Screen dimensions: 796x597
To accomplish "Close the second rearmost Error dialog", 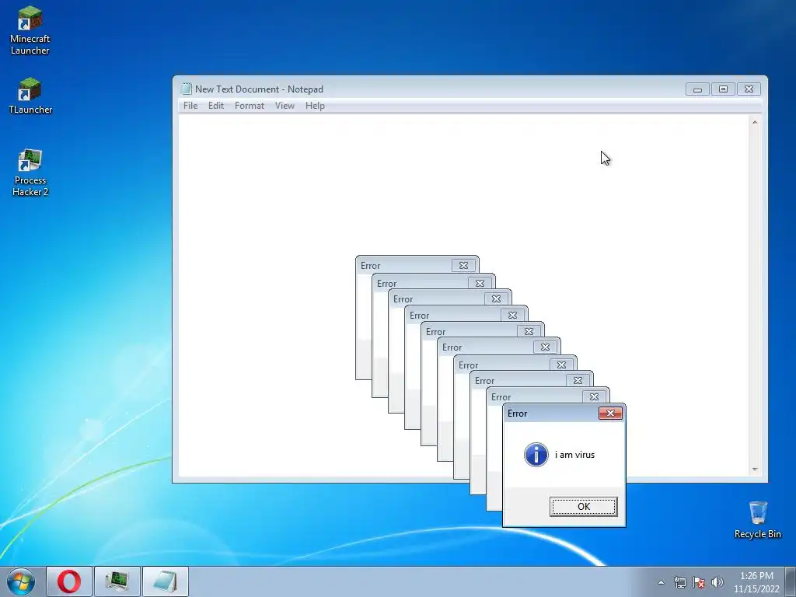I will pos(480,283).
